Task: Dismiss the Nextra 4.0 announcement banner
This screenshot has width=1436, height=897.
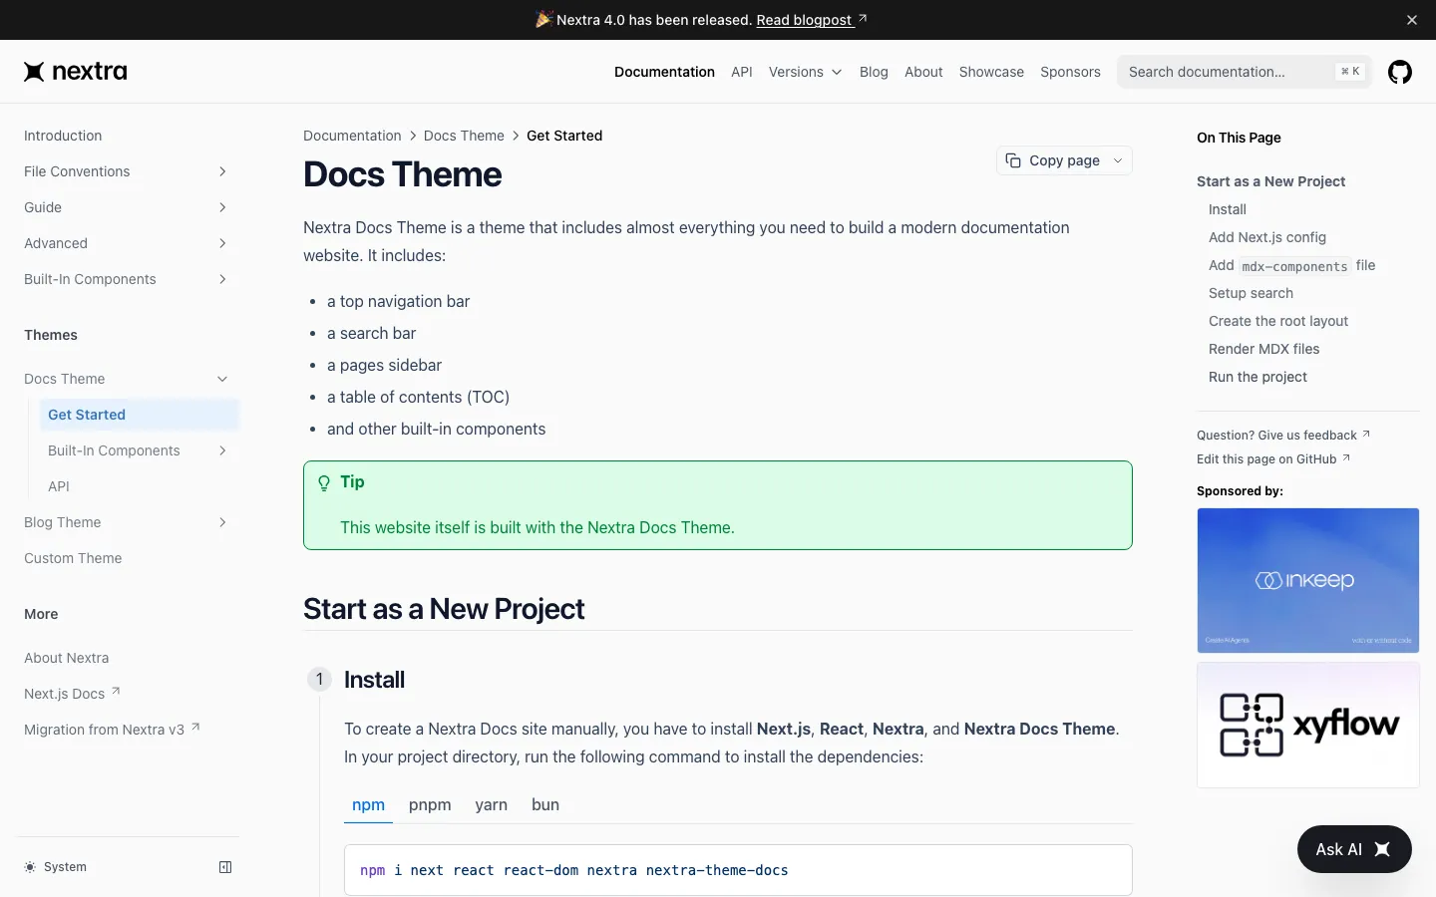Action: click(x=1411, y=20)
